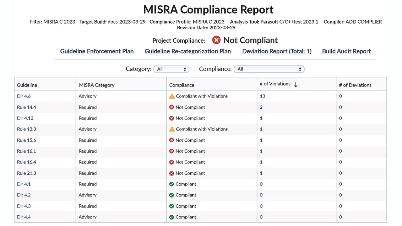Click the warning triangle icon for Rule 13.3
Viewport: 402px width, 226px height.
(x=172, y=129)
